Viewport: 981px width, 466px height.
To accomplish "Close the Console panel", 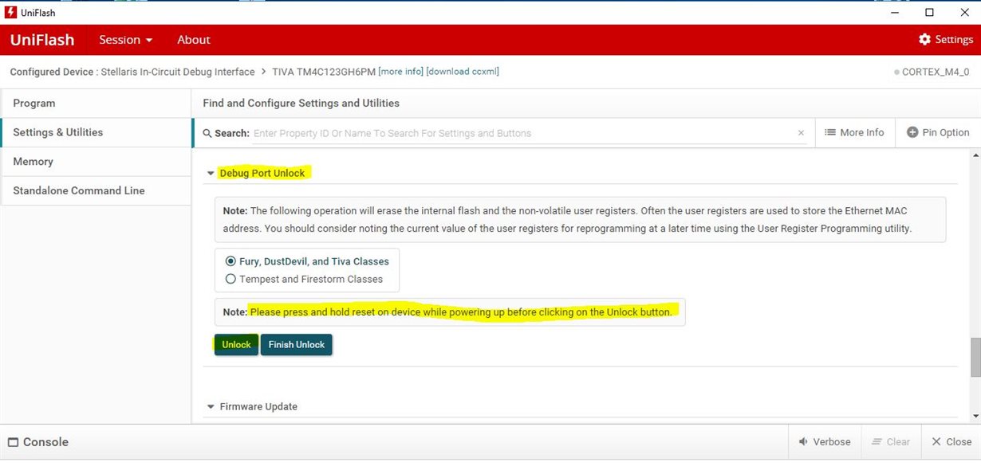I will tap(951, 442).
